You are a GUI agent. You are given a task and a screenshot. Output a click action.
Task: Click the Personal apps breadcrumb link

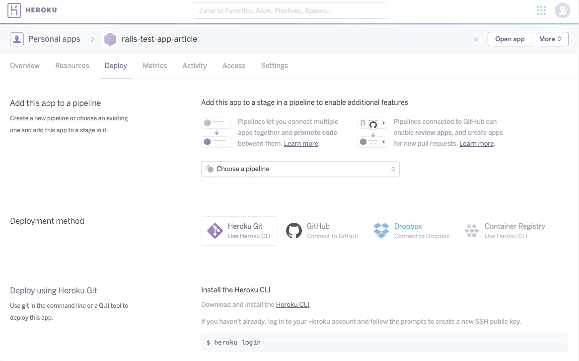pyautogui.click(x=54, y=39)
